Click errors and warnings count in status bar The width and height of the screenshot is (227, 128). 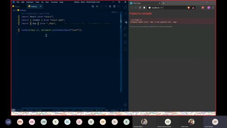pos(30,110)
